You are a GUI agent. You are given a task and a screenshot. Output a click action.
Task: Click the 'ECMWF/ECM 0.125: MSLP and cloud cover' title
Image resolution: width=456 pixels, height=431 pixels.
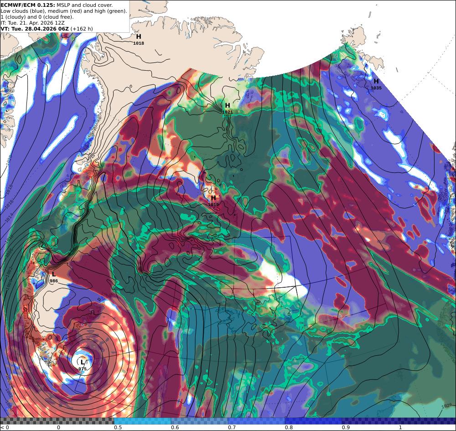tap(57, 5)
